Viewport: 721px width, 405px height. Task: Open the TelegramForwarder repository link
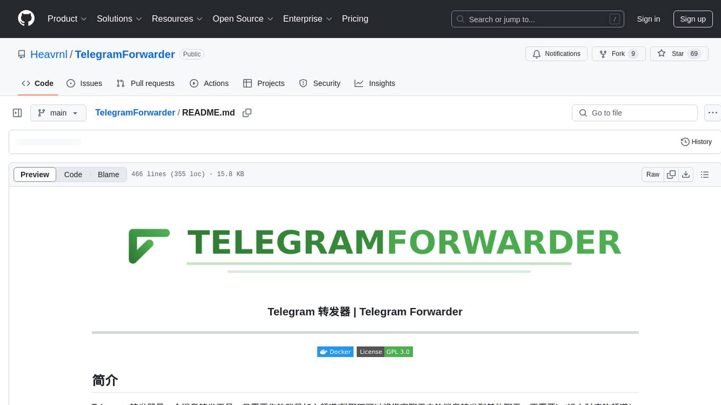[125, 54]
